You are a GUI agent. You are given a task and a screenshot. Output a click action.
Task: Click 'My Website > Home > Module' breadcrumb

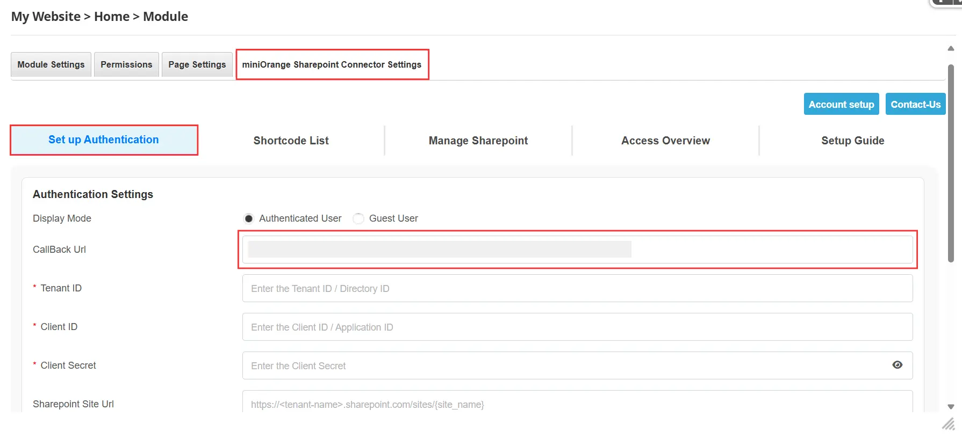(x=99, y=17)
